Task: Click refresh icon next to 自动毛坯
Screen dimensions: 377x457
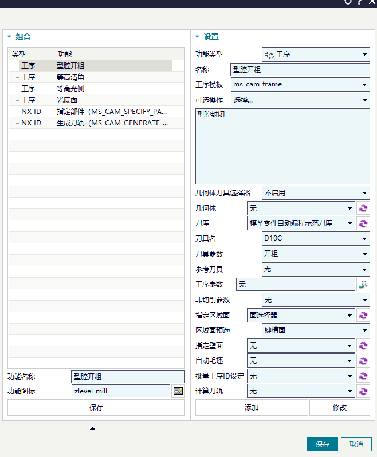Action: click(x=363, y=361)
